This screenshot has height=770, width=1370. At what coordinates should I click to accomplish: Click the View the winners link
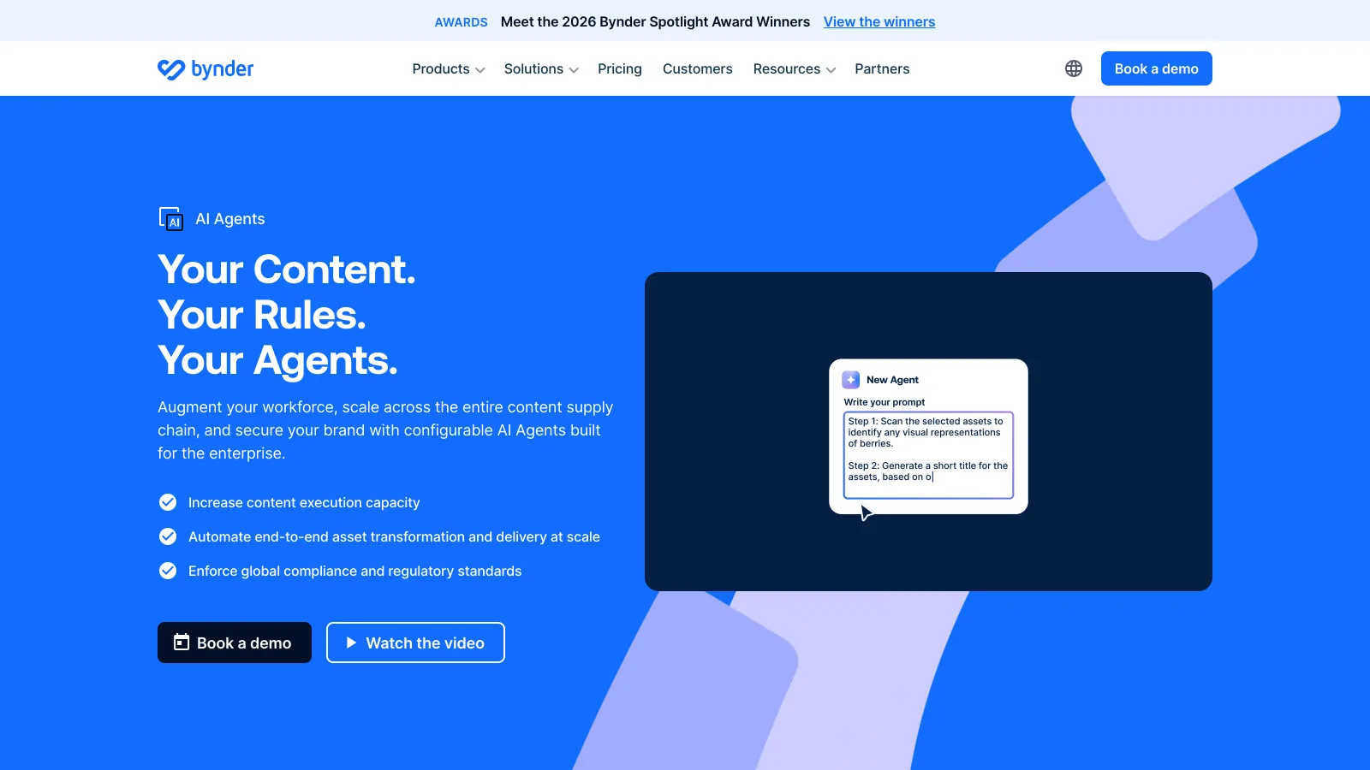[879, 21]
